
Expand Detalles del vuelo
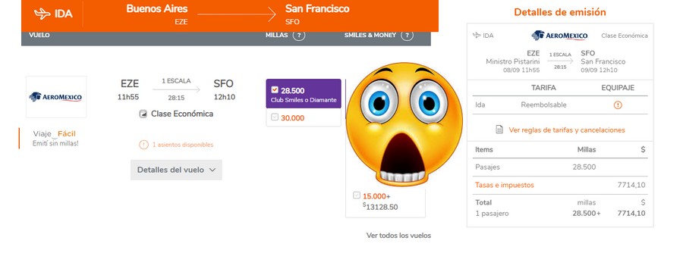[x=176, y=170]
